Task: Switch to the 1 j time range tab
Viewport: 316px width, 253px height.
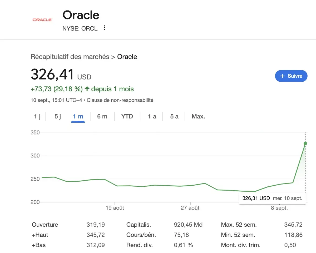Action: 37,116
